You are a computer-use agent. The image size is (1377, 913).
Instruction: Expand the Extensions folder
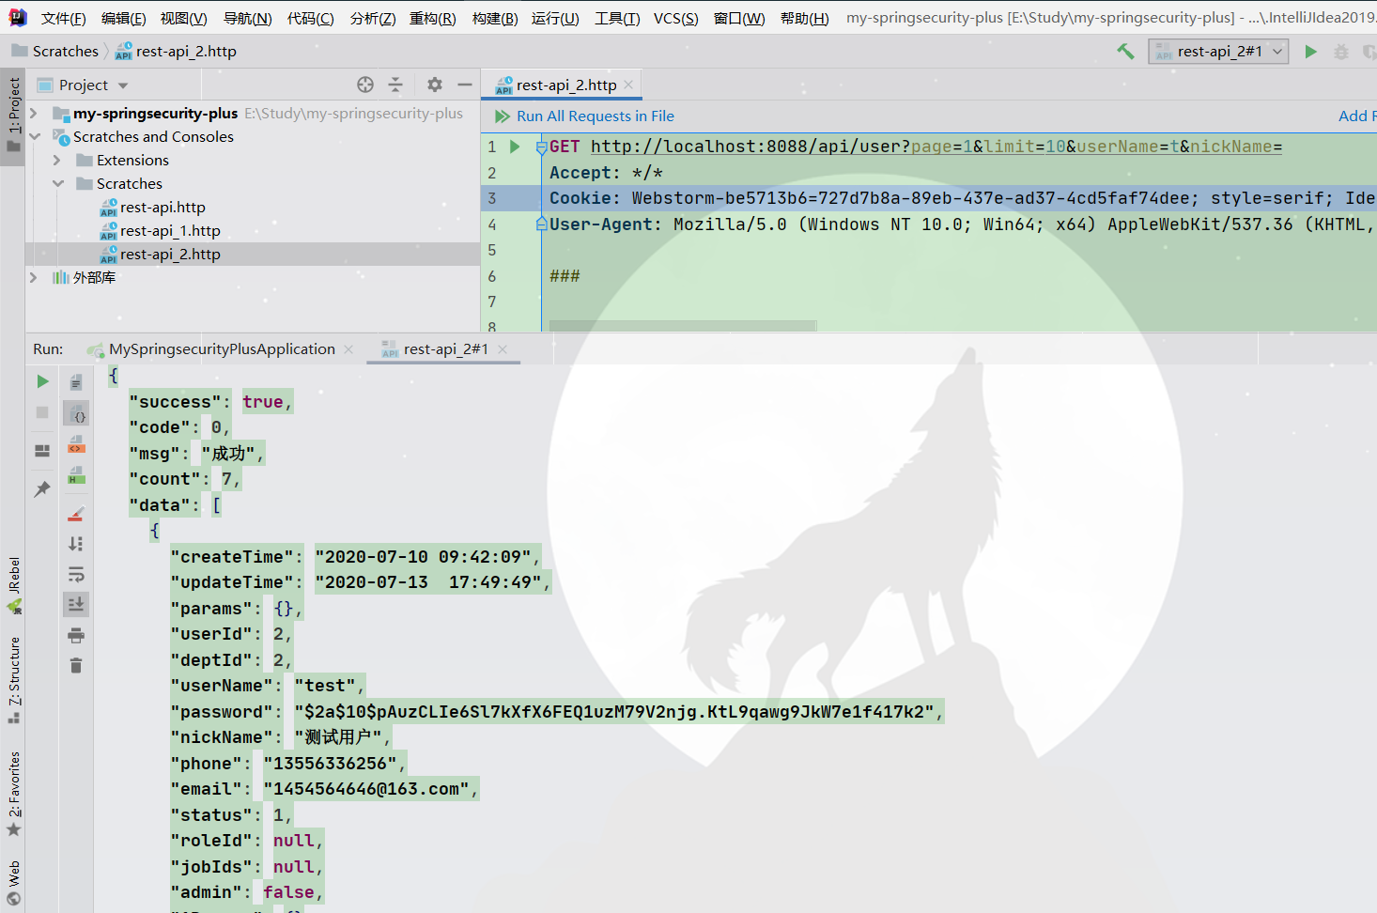tap(57, 160)
